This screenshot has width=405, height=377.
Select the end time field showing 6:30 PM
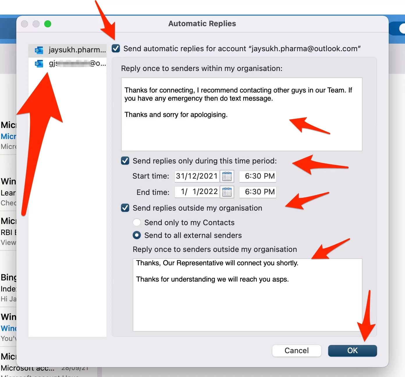coord(257,192)
